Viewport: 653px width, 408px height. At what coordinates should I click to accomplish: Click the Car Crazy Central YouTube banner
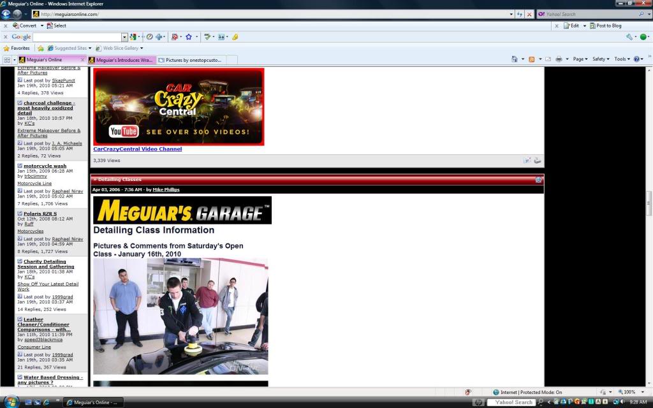coord(179,106)
